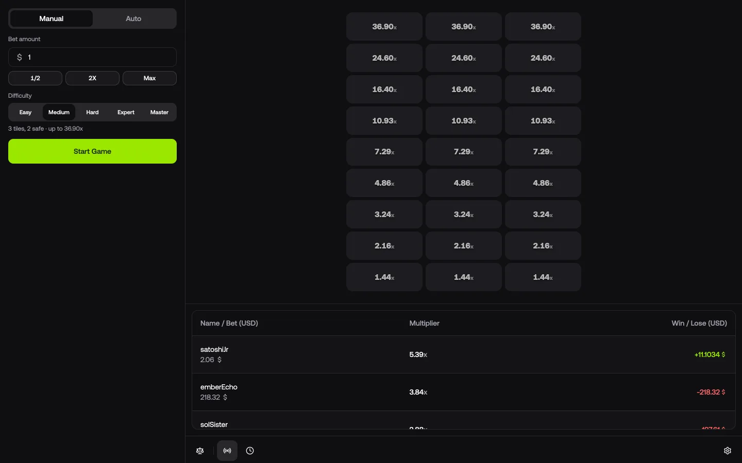
Task: Pick the middle 7.29x tile
Action: (464, 152)
